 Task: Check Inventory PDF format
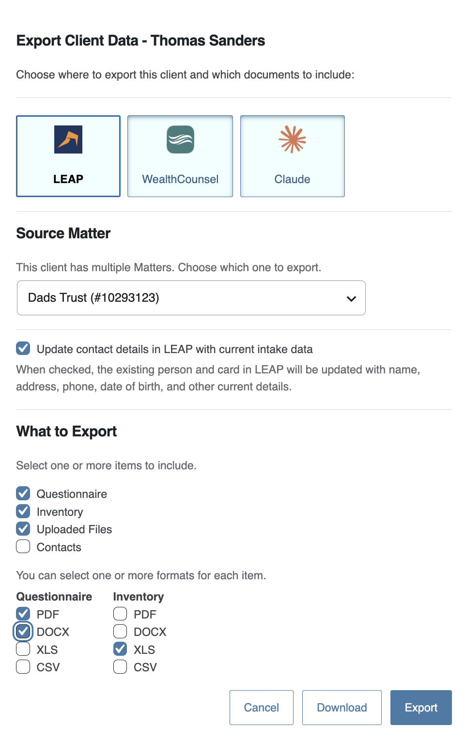tap(120, 614)
